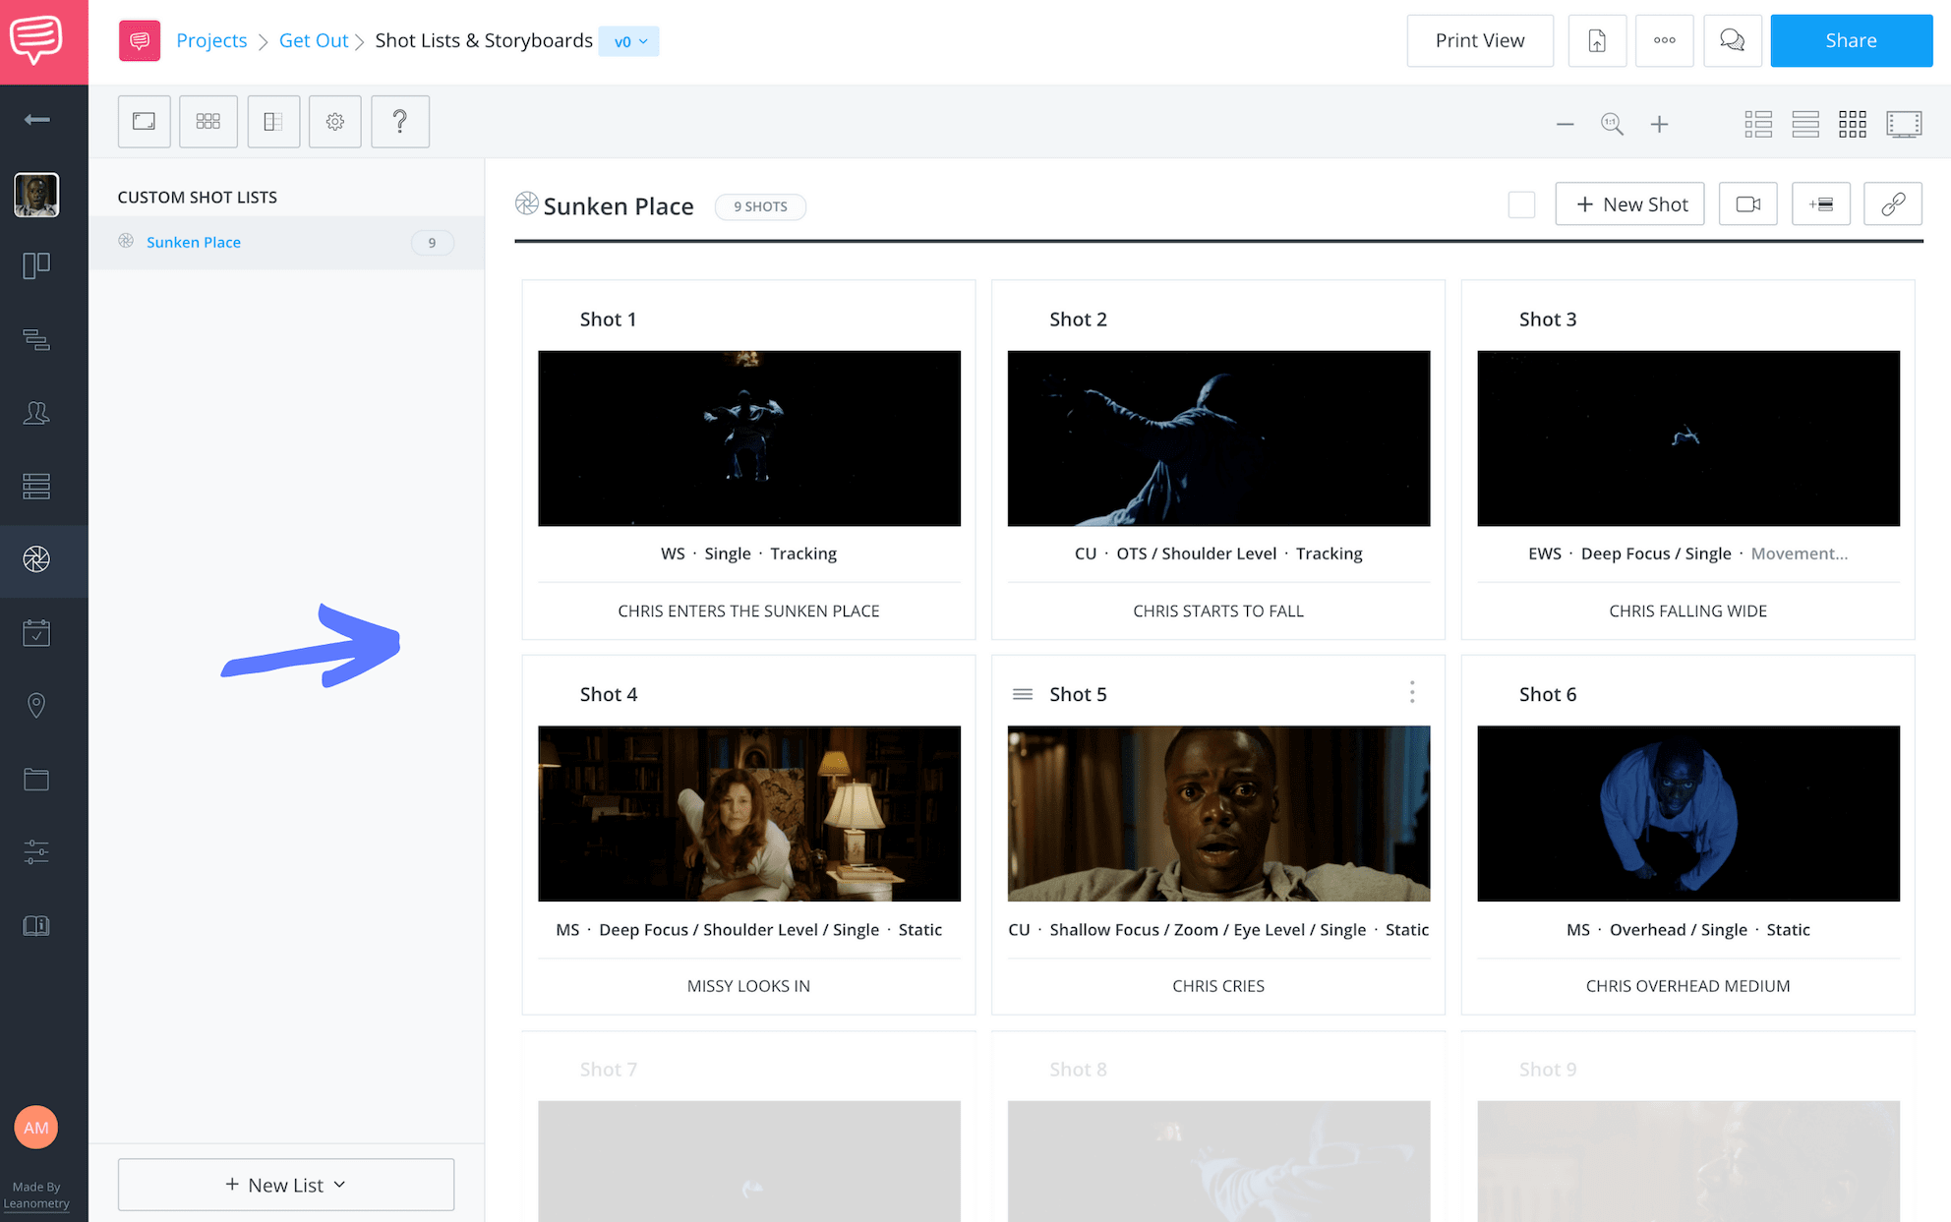
Task: Click the export file icon
Action: (1597, 40)
